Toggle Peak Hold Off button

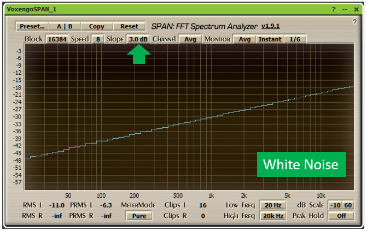pos(341,216)
